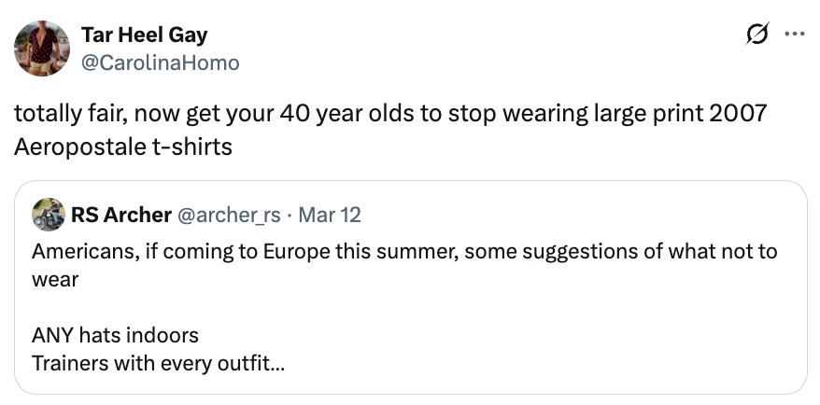Click Tar Heel Gay's profile avatar
Image resolution: width=820 pixels, height=405 pixels.
(42, 49)
